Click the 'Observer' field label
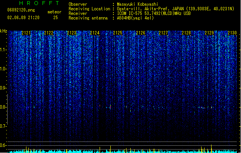241x153 pixels. click(x=78, y=4)
